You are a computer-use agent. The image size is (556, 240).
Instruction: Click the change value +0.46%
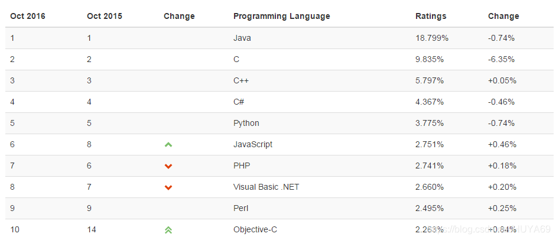[502, 144]
